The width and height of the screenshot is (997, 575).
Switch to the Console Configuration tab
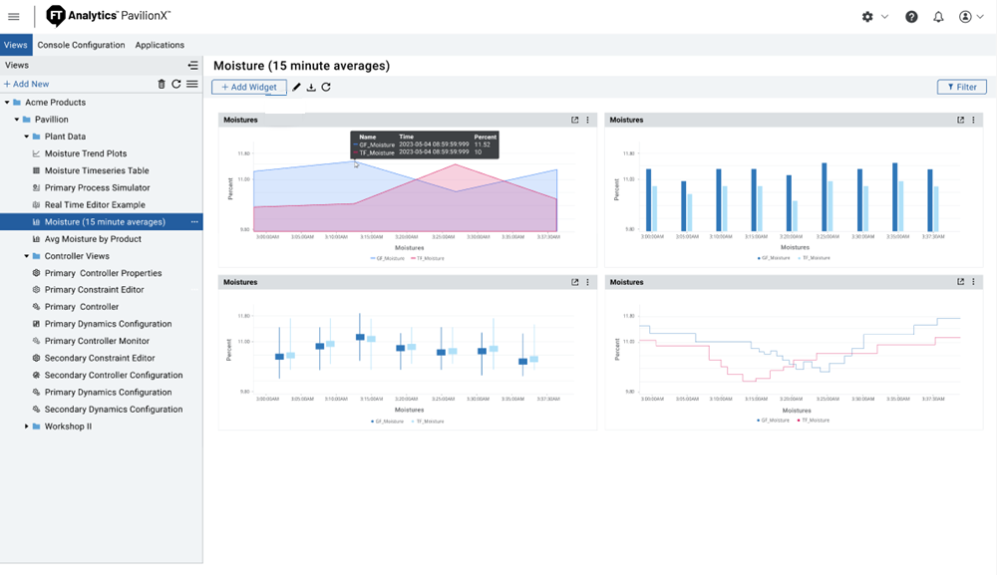point(81,45)
